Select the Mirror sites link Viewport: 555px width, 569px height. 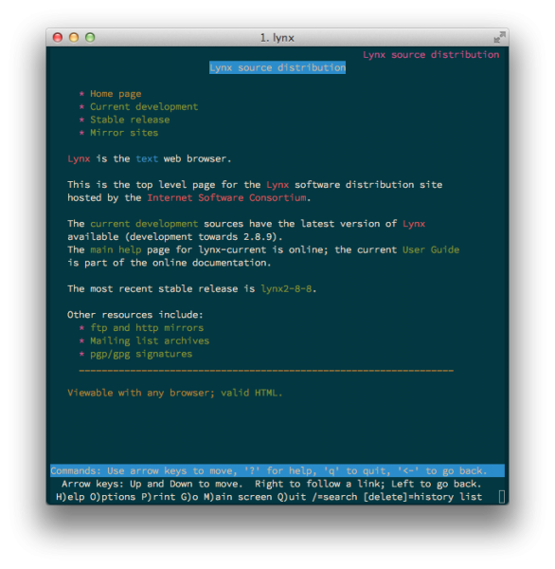(x=124, y=133)
